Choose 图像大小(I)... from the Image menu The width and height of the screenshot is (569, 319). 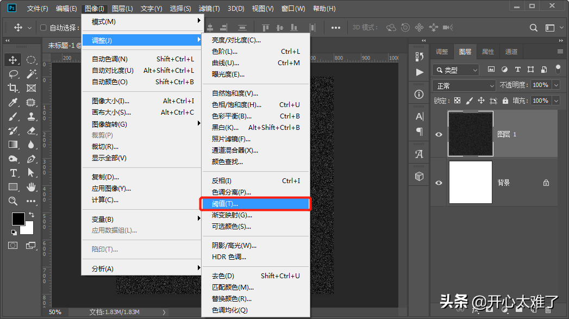[x=141, y=101]
